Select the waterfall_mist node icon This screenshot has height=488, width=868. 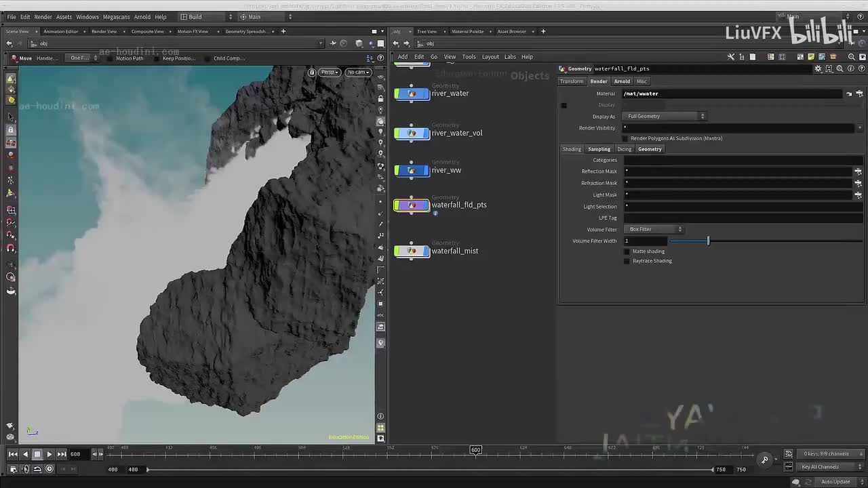(x=412, y=251)
